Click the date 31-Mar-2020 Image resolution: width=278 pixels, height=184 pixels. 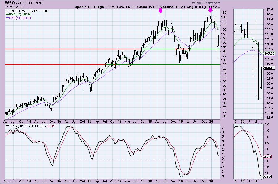coord(14,7)
